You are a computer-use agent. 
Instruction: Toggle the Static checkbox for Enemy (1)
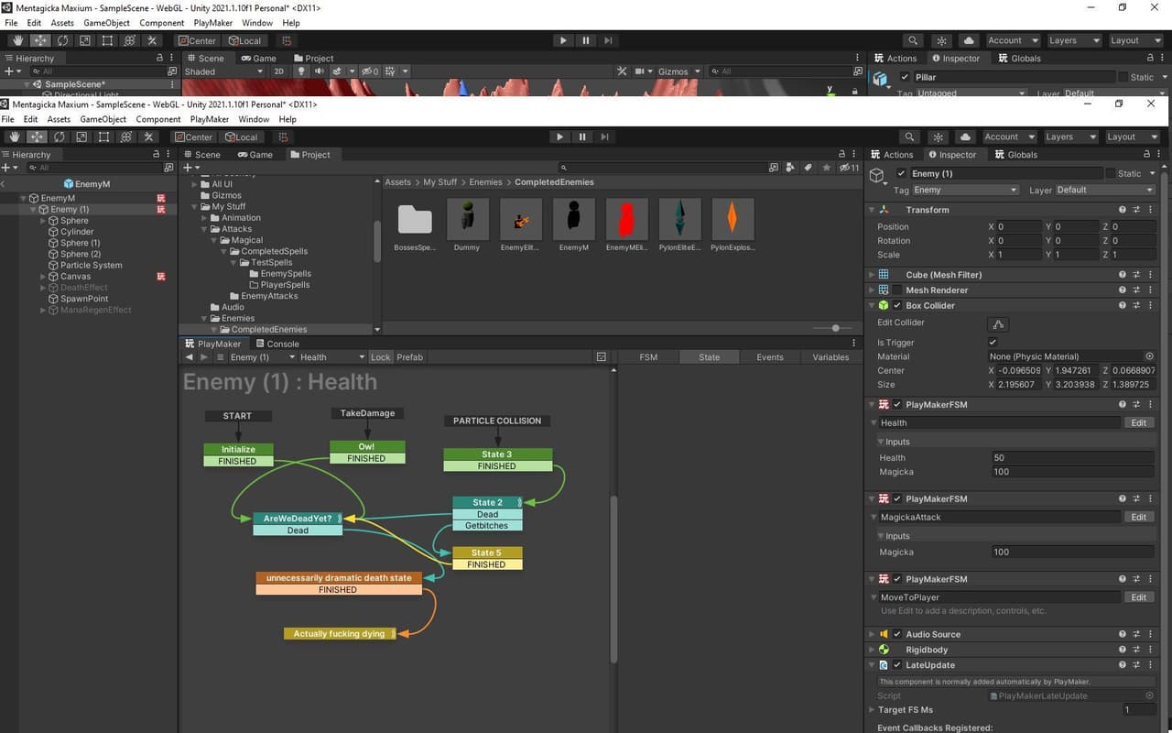tap(1110, 173)
